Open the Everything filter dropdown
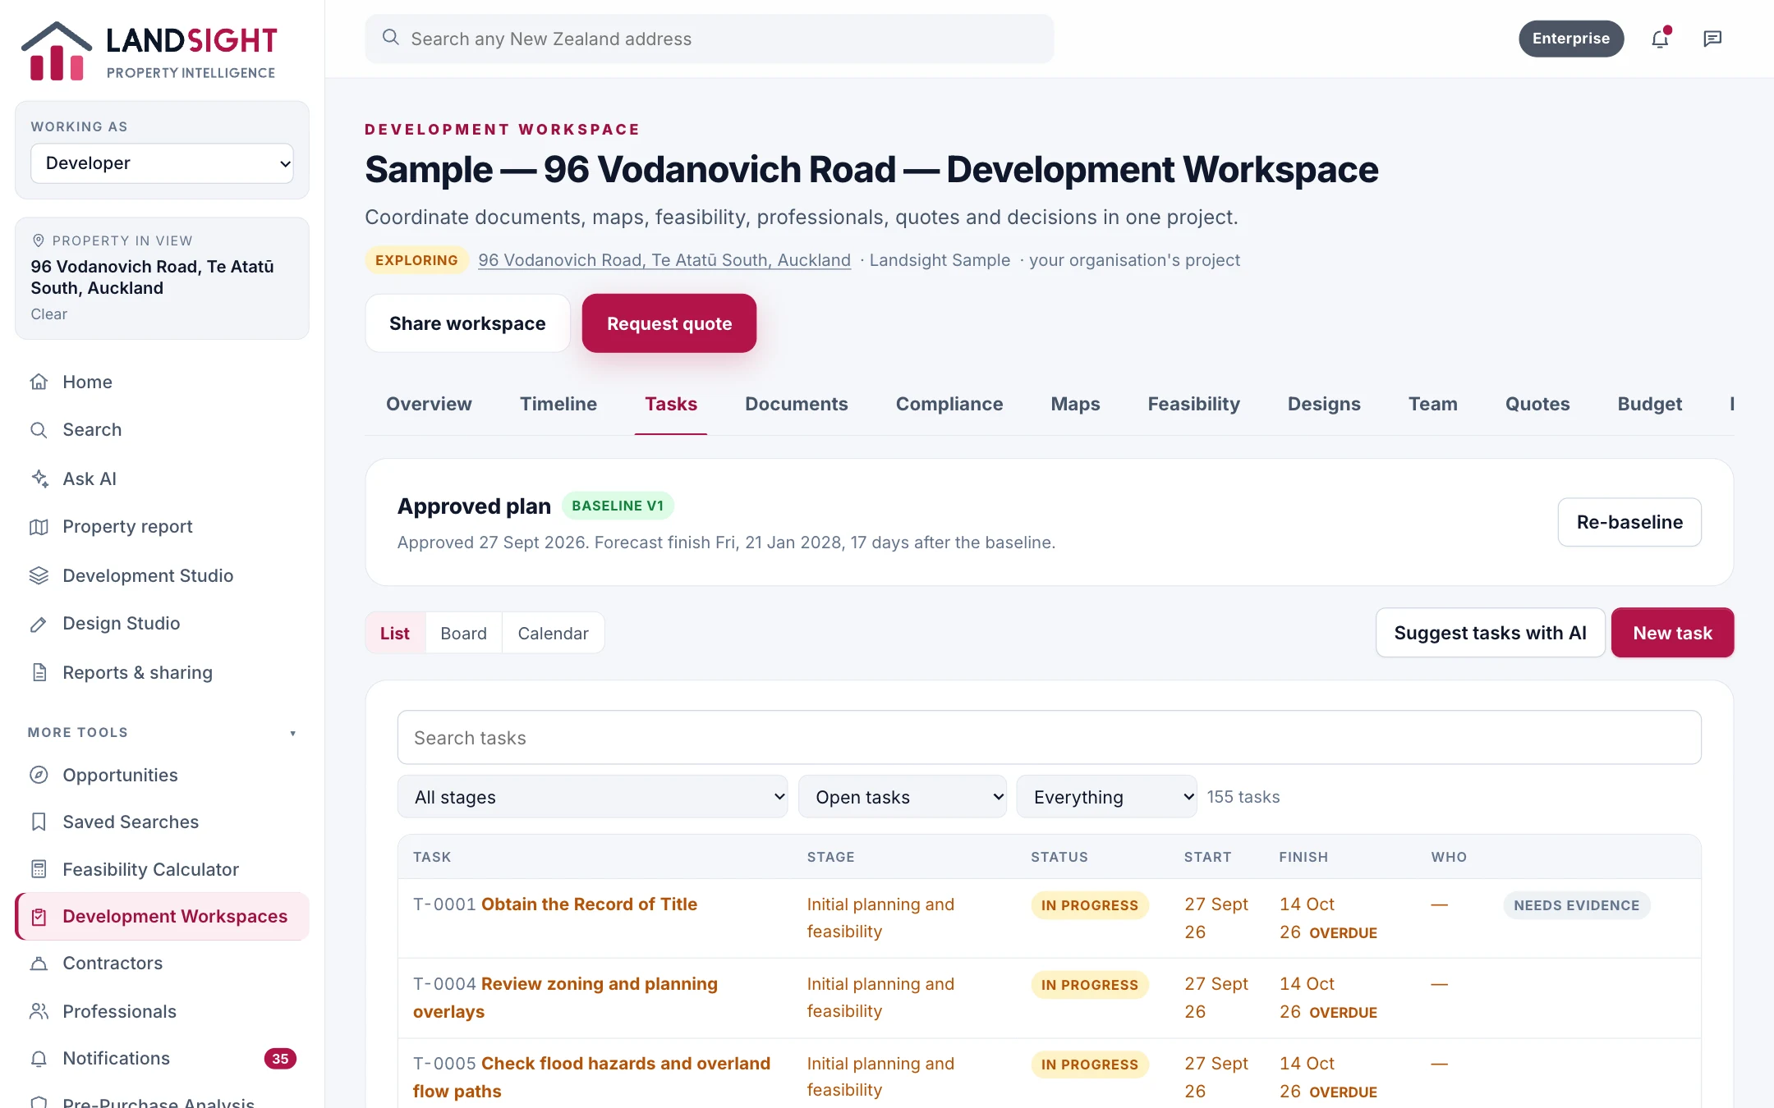This screenshot has width=1774, height=1108. [1106, 796]
